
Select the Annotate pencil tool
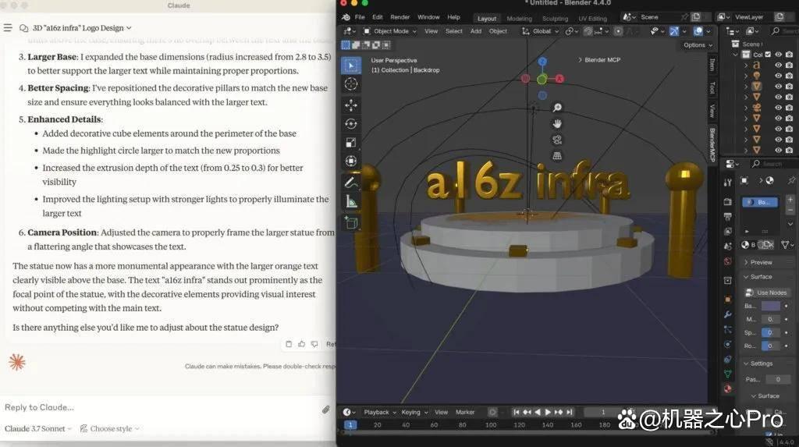(x=350, y=182)
